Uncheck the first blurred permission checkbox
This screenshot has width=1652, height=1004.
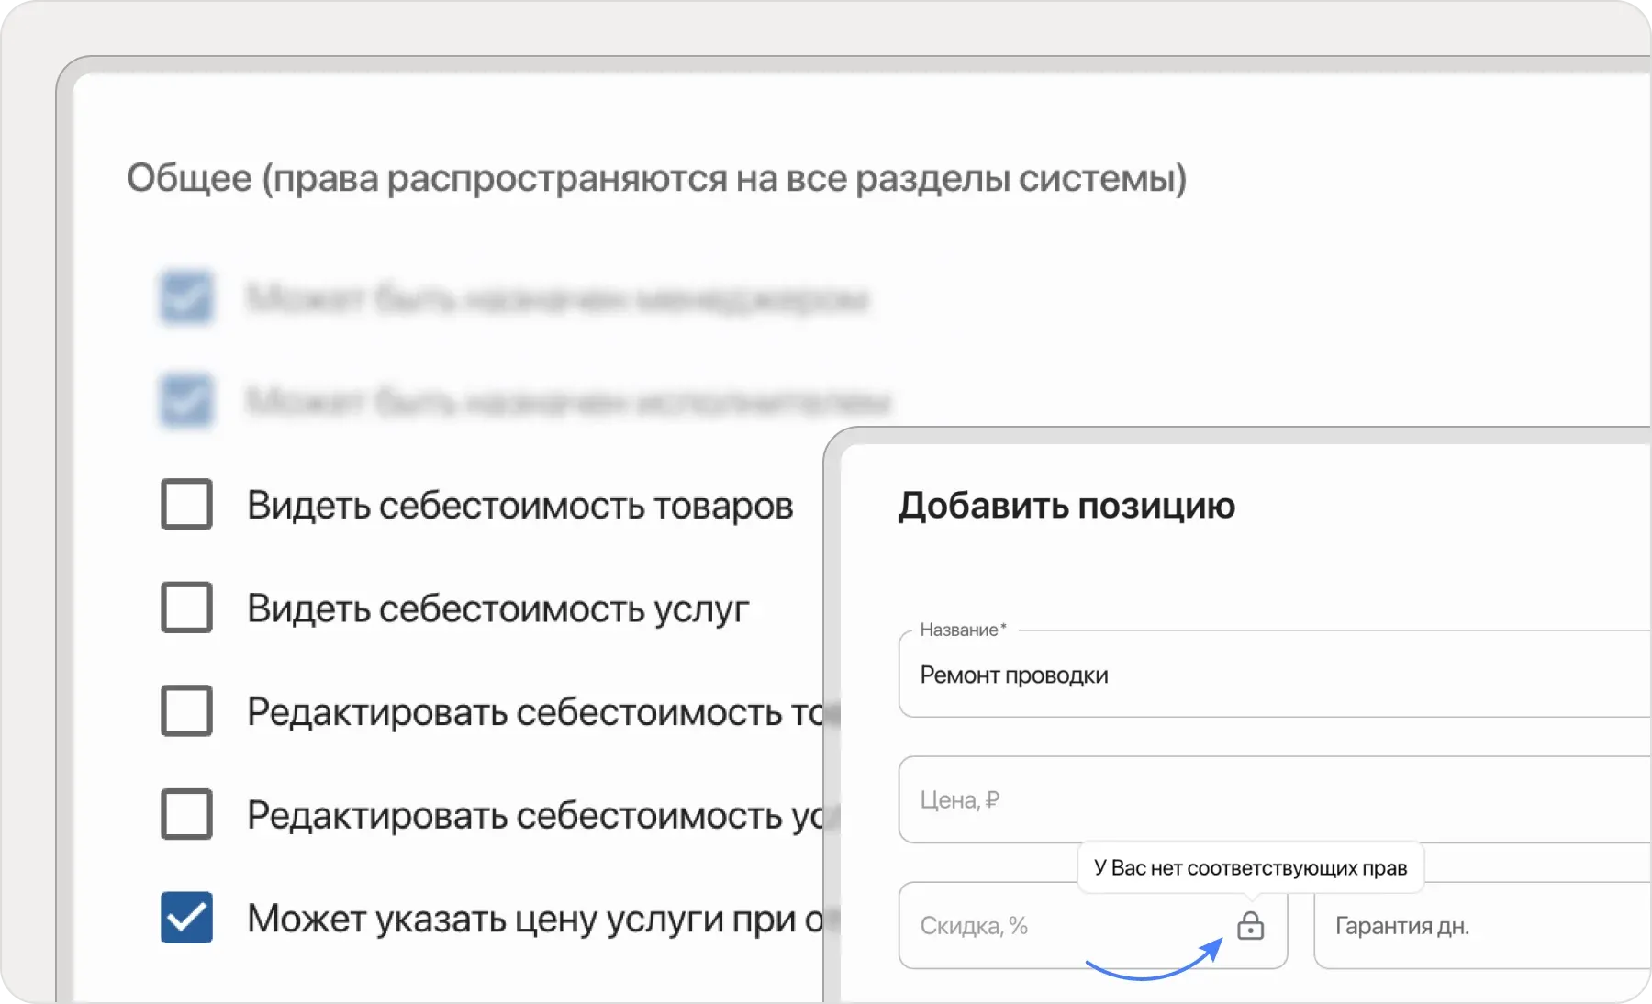point(187,297)
